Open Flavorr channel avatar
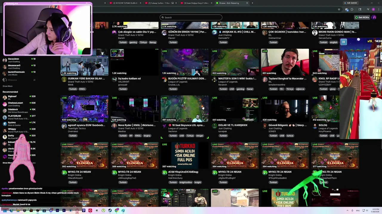The image size is (382, 214). (164, 33)
